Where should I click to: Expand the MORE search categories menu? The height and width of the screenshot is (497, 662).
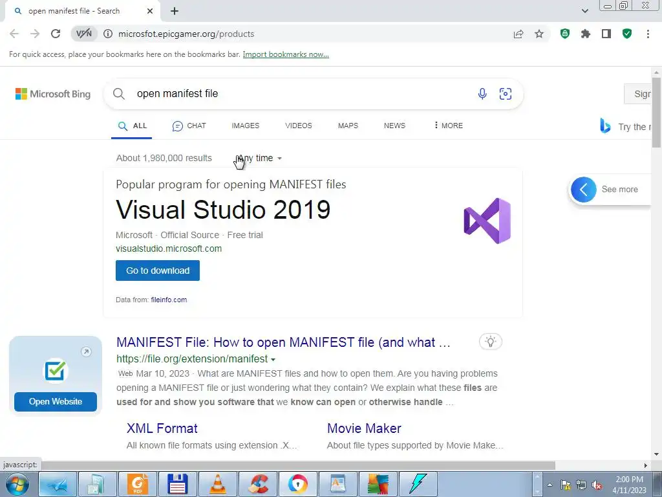click(449, 126)
